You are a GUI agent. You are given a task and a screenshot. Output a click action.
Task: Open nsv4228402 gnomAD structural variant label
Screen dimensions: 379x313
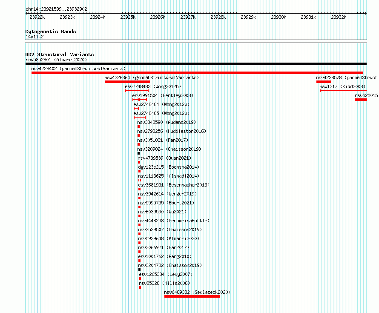(x=78, y=69)
